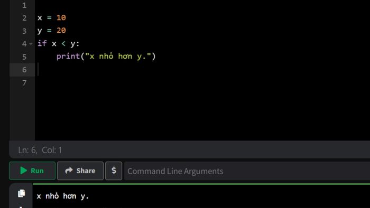Click the less-than operator in line 4
This screenshot has height=208, width=370.
point(63,44)
